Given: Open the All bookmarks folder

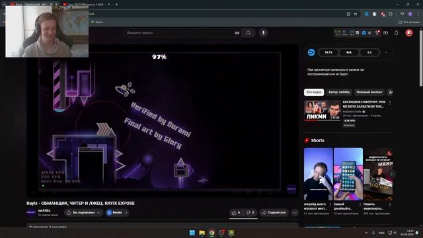Looking at the screenshot, I should tap(409, 22).
